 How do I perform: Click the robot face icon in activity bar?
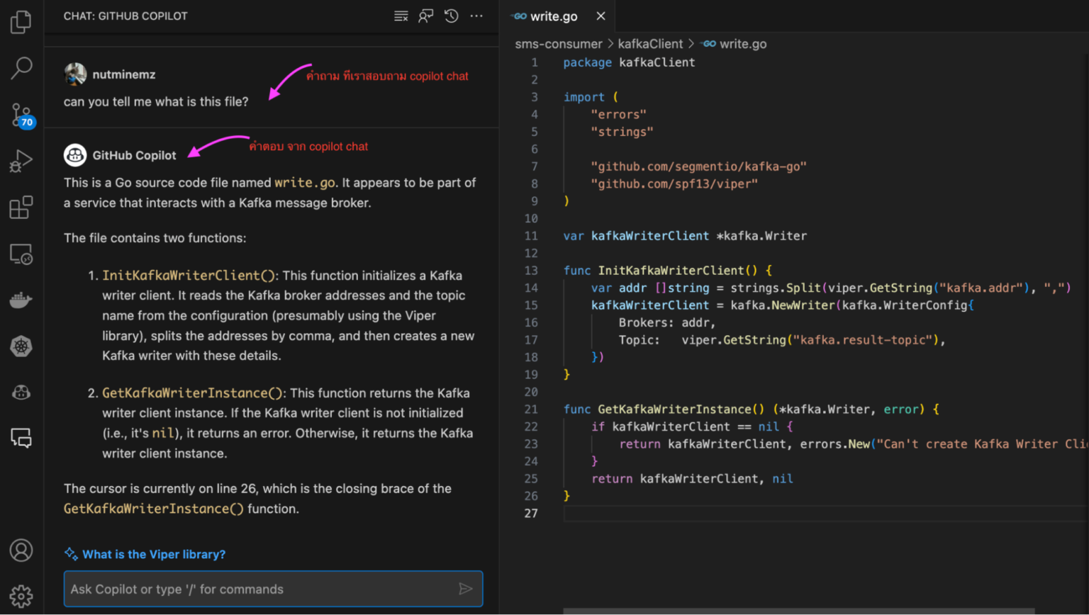[x=21, y=392]
